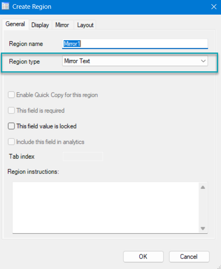
Task: Close the Create Region dialog
Action: (214, 7)
